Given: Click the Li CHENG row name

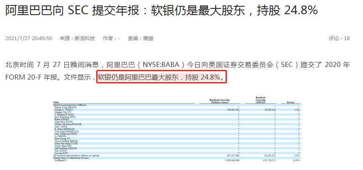Looking at the screenshot, I should [x=60, y=136].
